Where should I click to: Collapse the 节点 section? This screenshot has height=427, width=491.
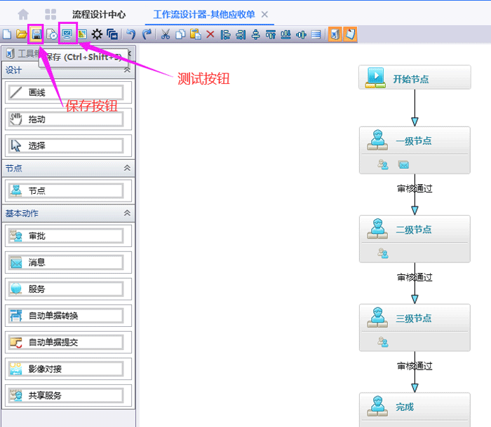pyautogui.click(x=127, y=168)
